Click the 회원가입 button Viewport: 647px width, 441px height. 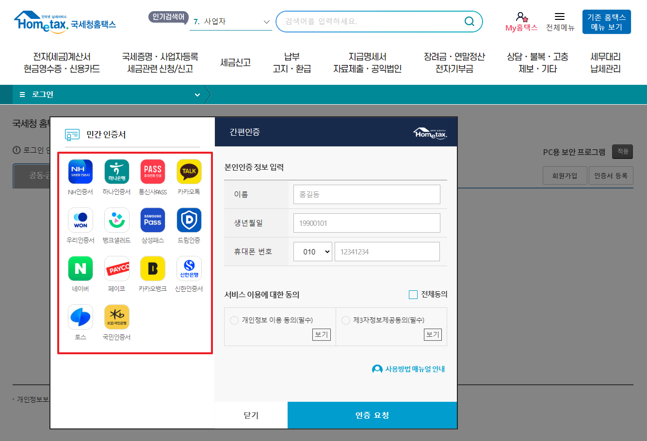tap(565, 176)
